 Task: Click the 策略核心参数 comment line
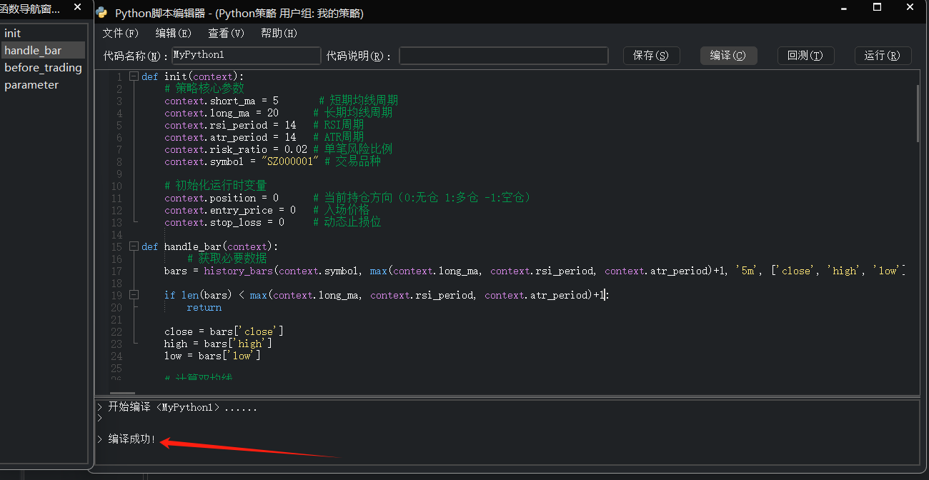(x=204, y=89)
